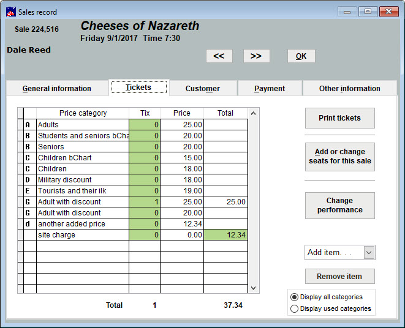
Task: Click the 'Price' column header
Action: pyautogui.click(x=182, y=113)
